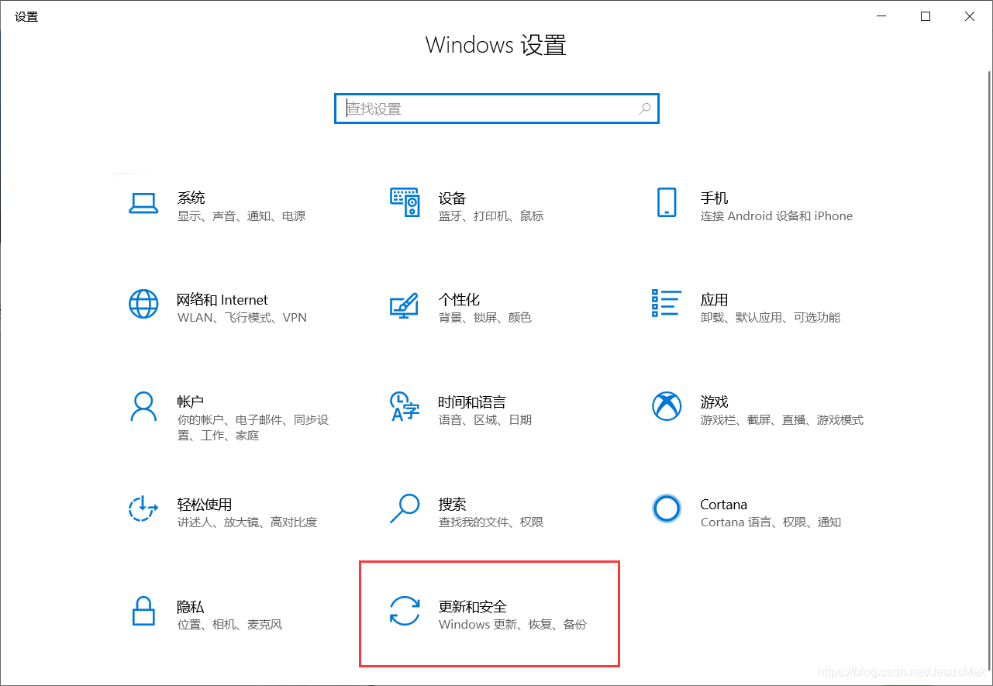This screenshot has height=686, width=993.
Task: Click the 更新和安全 title text
Action: 473,607
